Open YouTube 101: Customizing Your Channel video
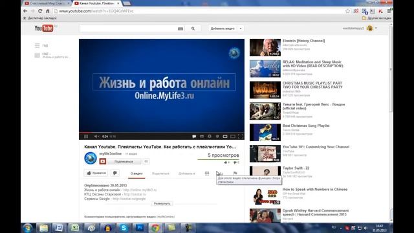 click(316, 147)
